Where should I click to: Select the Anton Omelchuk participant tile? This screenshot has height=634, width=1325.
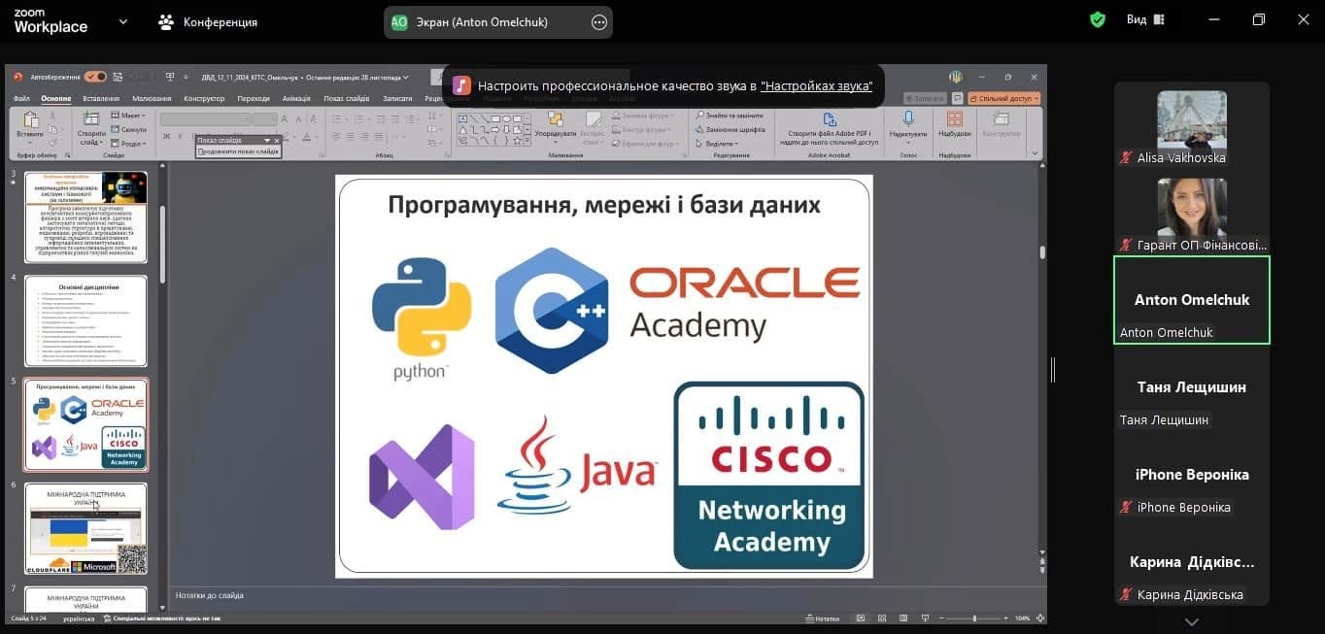click(x=1192, y=300)
